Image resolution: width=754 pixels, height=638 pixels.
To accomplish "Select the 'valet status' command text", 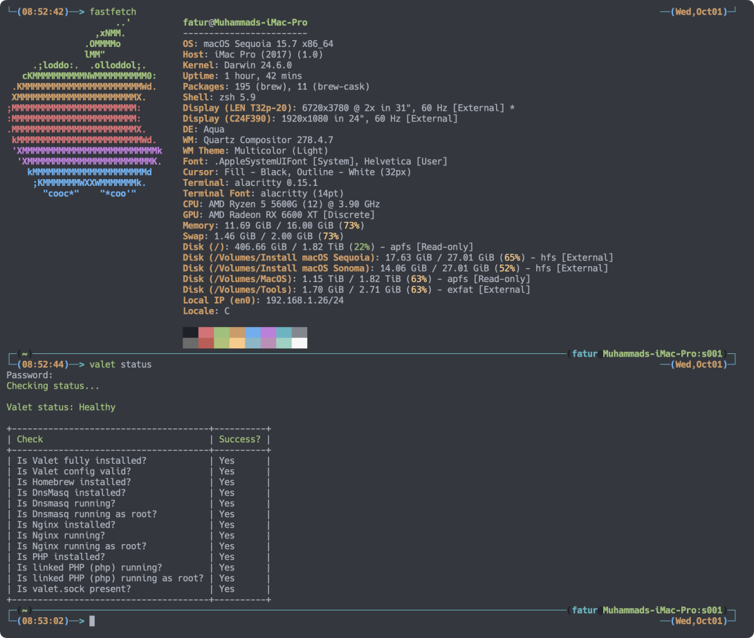I will point(120,364).
